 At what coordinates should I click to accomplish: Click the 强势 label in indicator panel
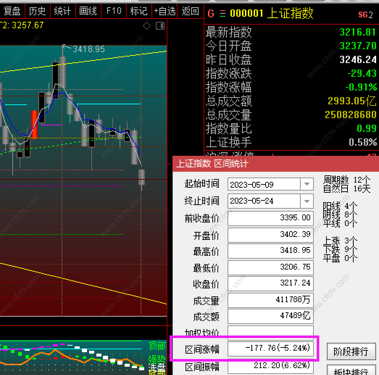point(157,359)
